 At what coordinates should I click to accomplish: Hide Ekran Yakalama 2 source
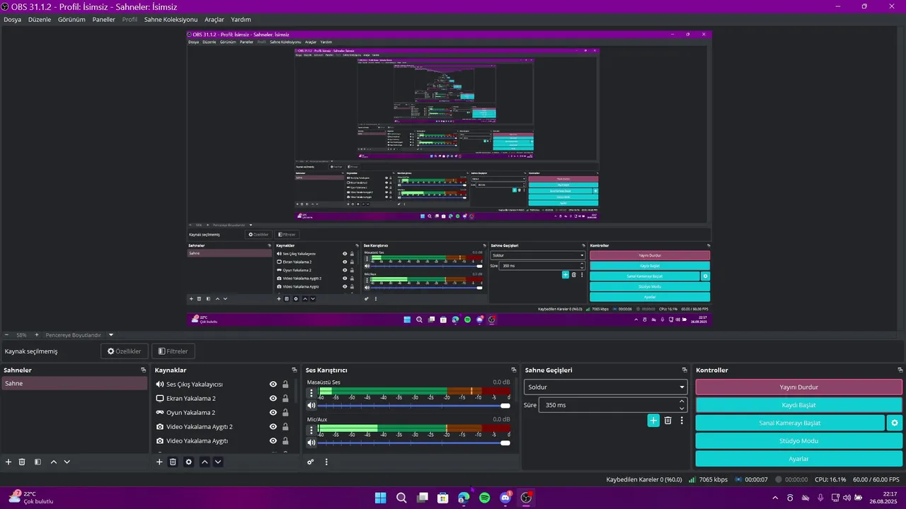click(x=273, y=399)
